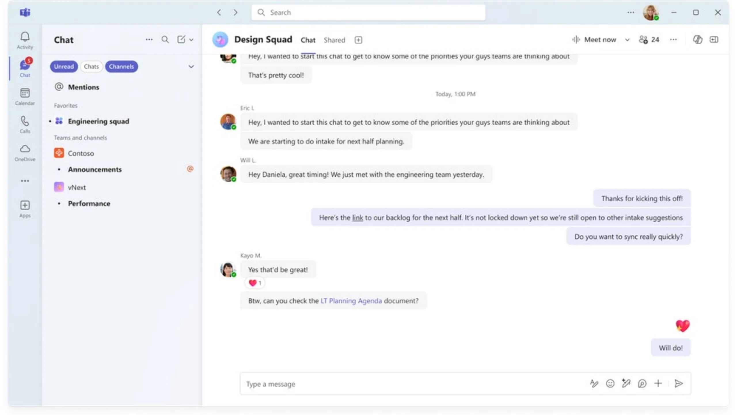The height and width of the screenshot is (415, 737).
Task: Switch to the Chat tab
Action: pos(308,40)
